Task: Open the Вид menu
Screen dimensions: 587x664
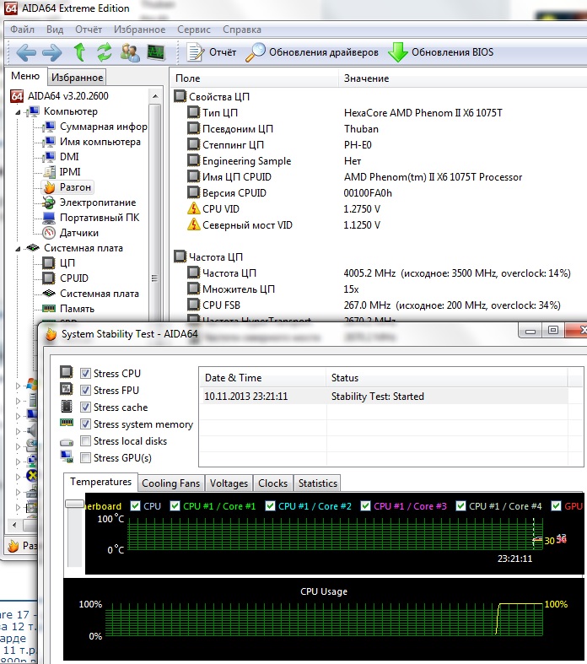Action: 55,30
